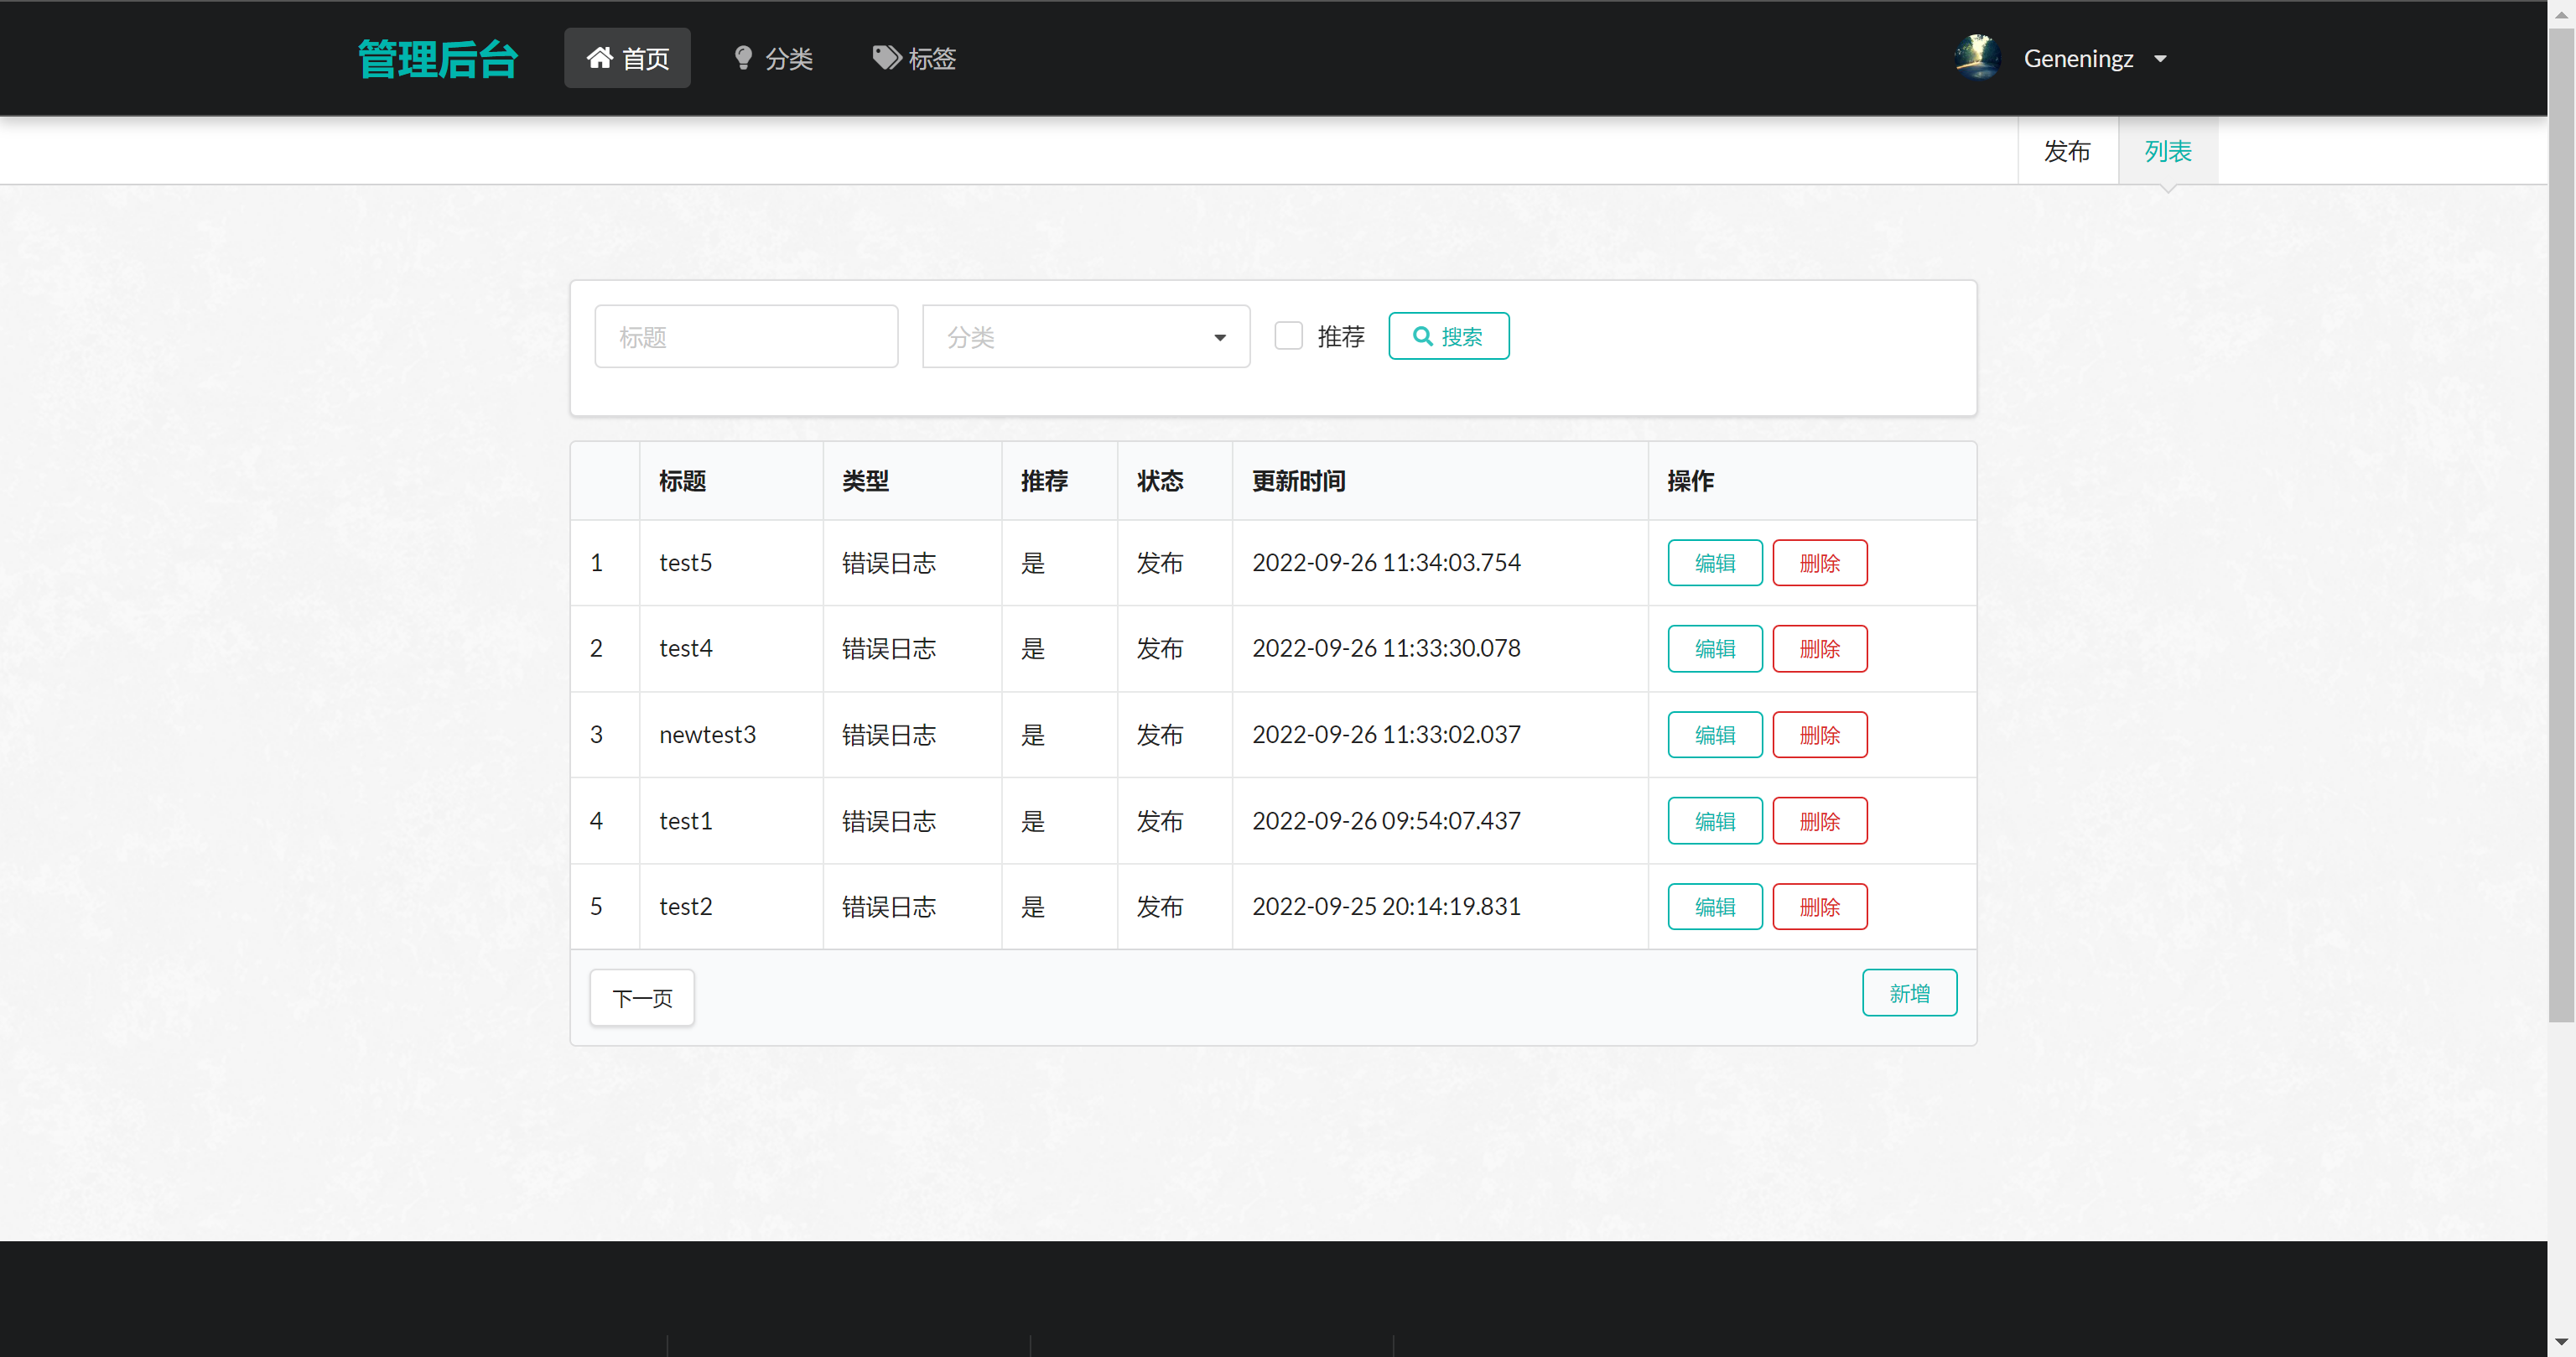Delete the test1 entry

pyautogui.click(x=1820, y=820)
